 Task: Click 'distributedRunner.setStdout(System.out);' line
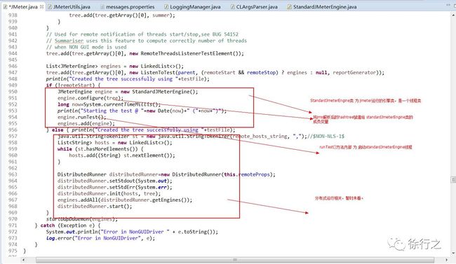[115, 181]
